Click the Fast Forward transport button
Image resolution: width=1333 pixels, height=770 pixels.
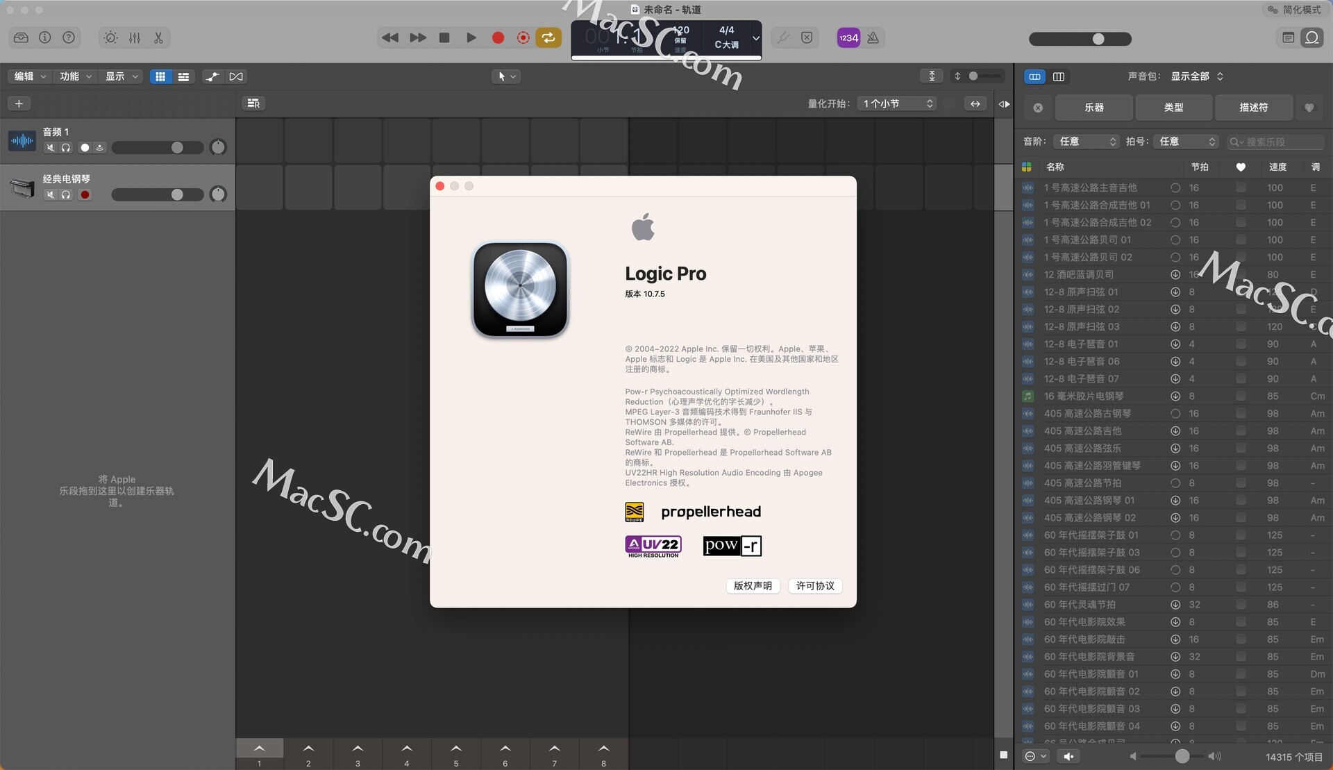coord(418,37)
